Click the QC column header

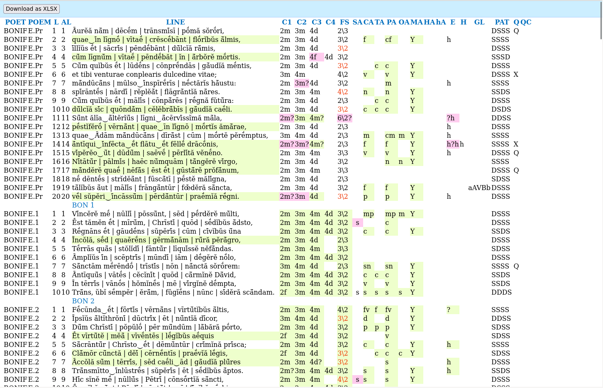click(x=526, y=22)
